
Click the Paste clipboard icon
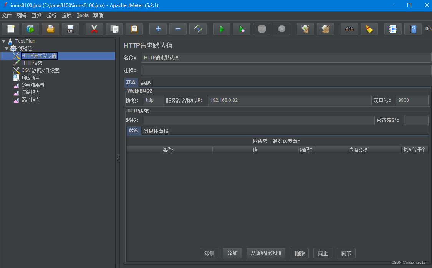click(134, 29)
